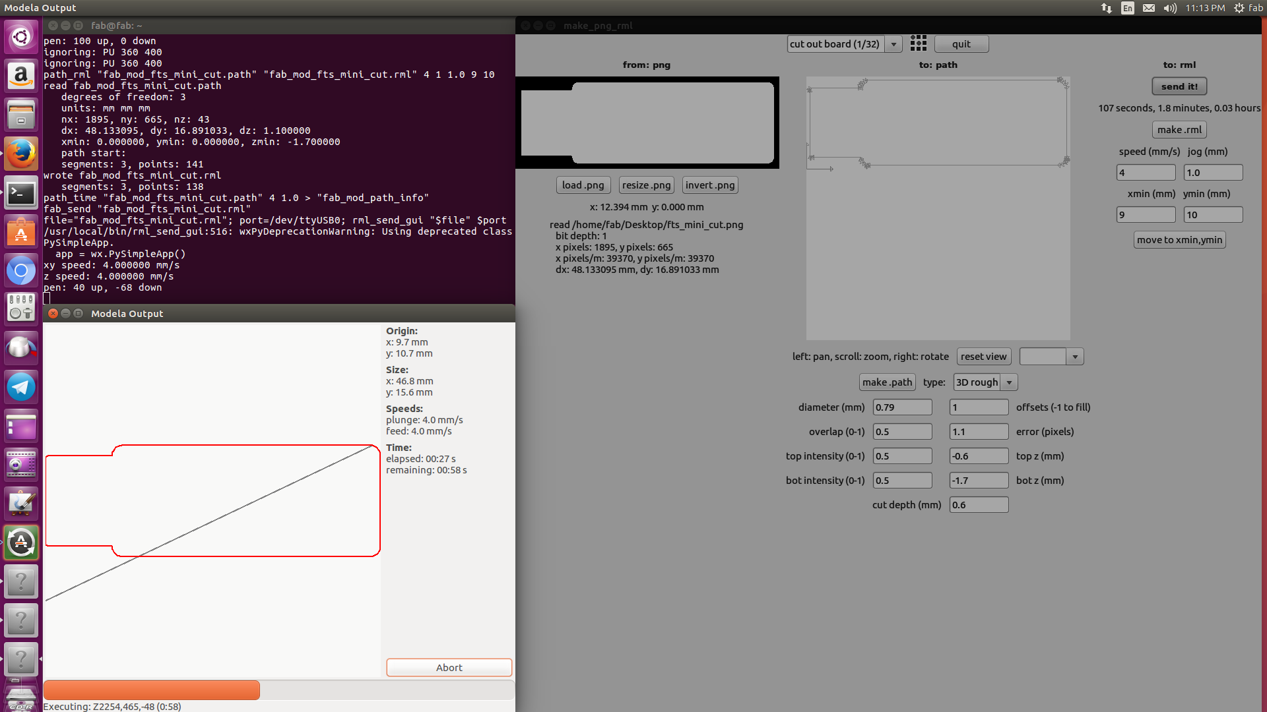Launch Telegram from the dock

click(x=21, y=387)
